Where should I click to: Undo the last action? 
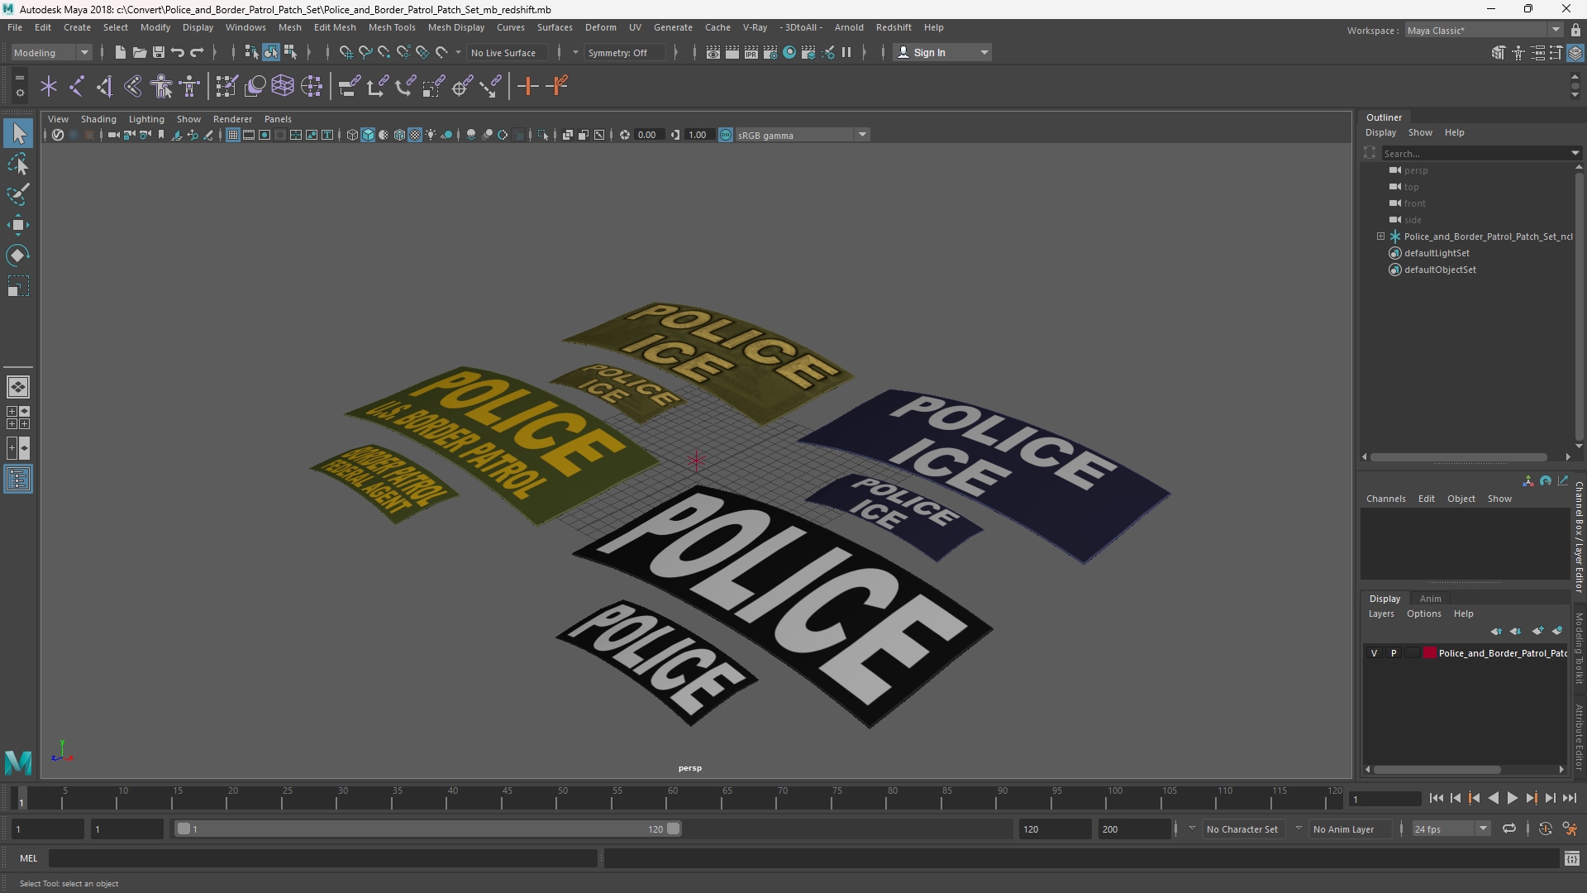point(177,52)
